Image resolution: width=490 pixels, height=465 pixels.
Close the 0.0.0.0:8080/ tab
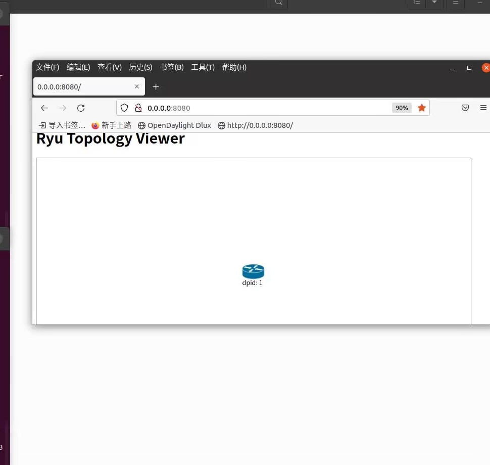137,86
